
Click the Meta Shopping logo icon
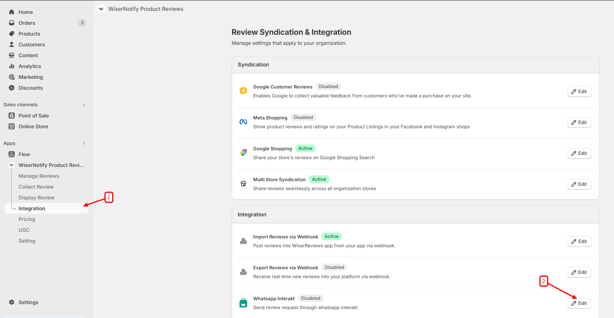coord(243,122)
